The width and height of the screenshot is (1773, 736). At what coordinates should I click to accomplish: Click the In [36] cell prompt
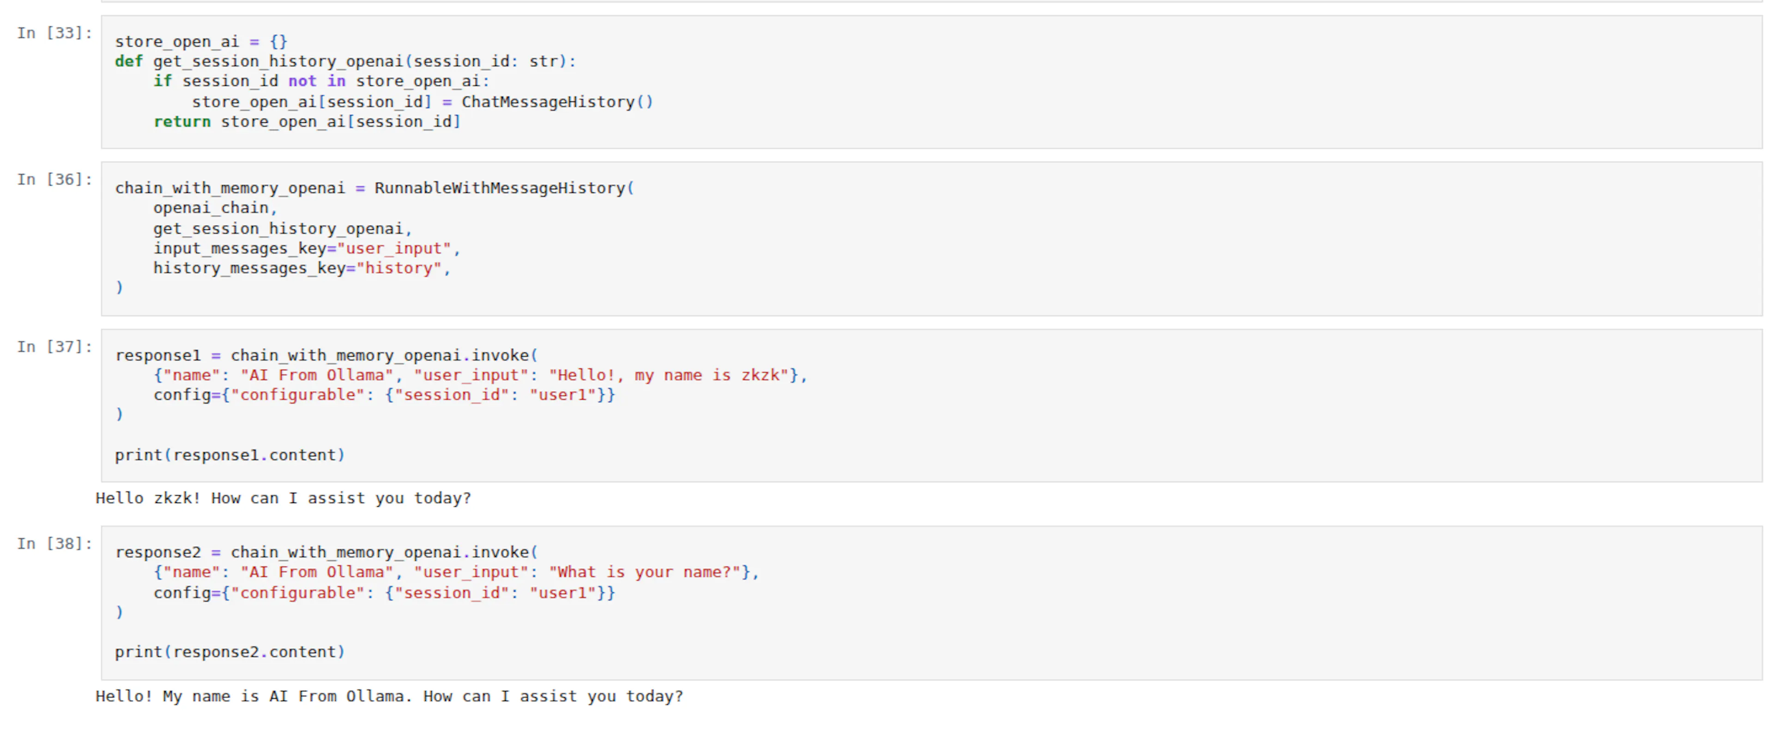(54, 179)
